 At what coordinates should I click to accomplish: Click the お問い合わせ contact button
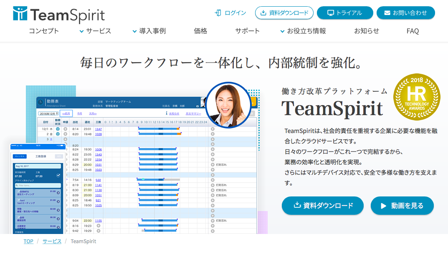pos(406,13)
